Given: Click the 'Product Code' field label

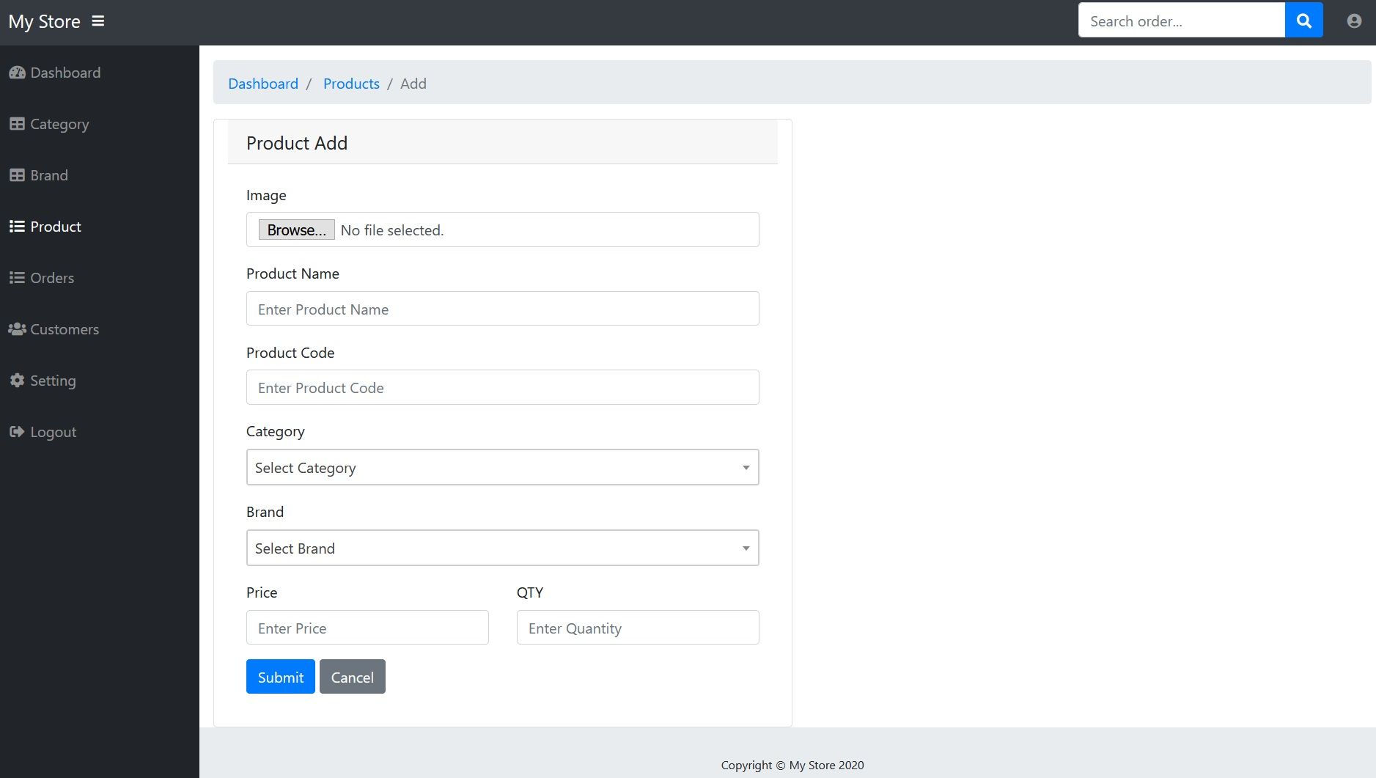Looking at the screenshot, I should [x=290, y=353].
